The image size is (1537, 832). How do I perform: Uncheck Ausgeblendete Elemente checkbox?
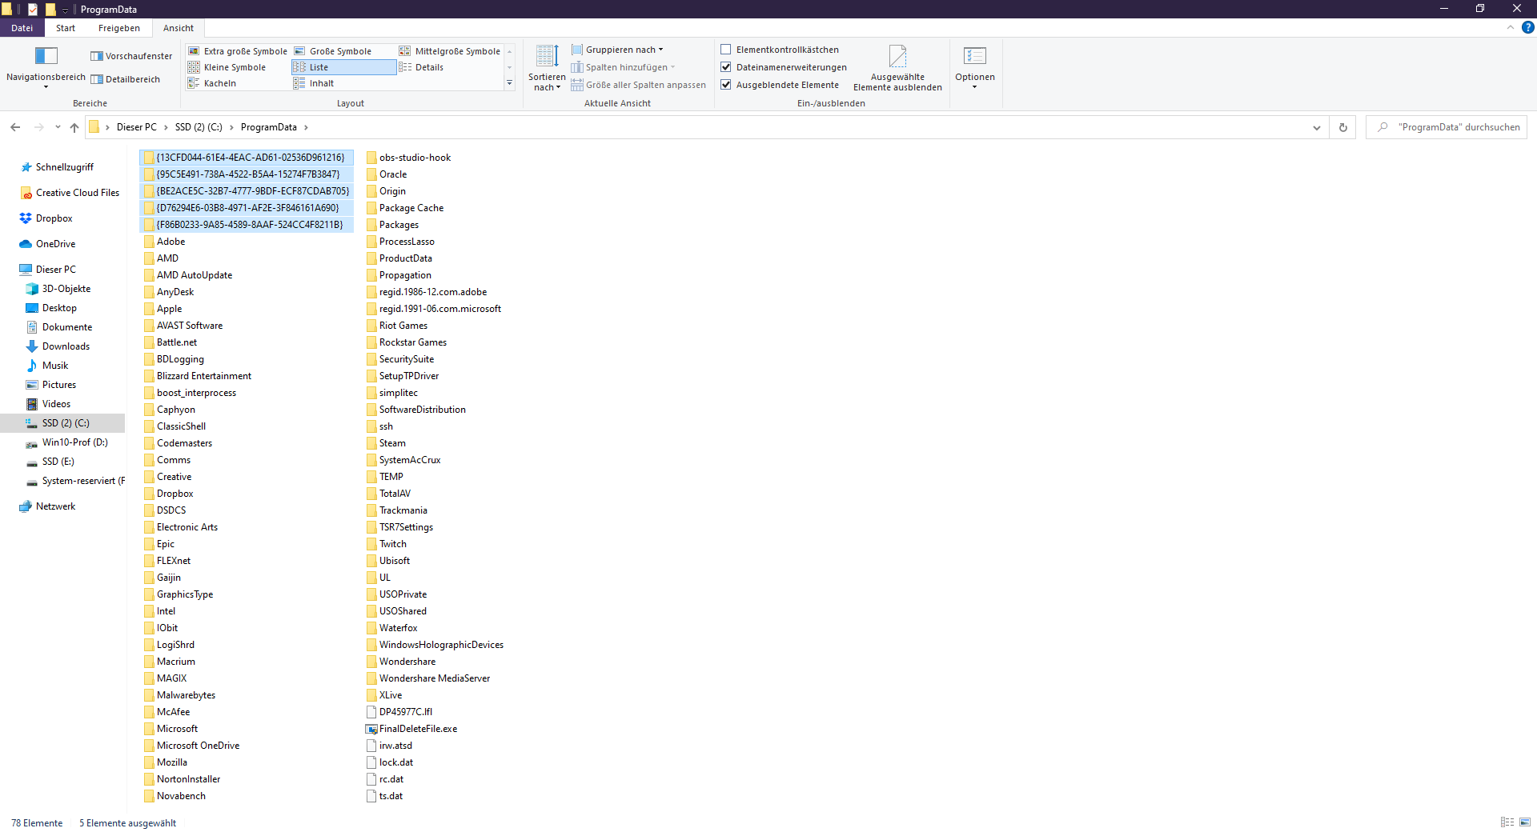[x=726, y=85]
